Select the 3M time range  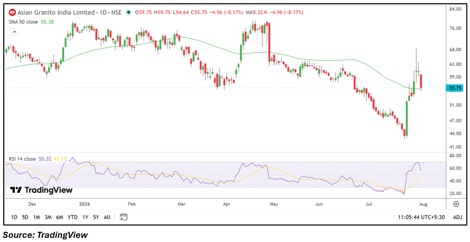48,217
